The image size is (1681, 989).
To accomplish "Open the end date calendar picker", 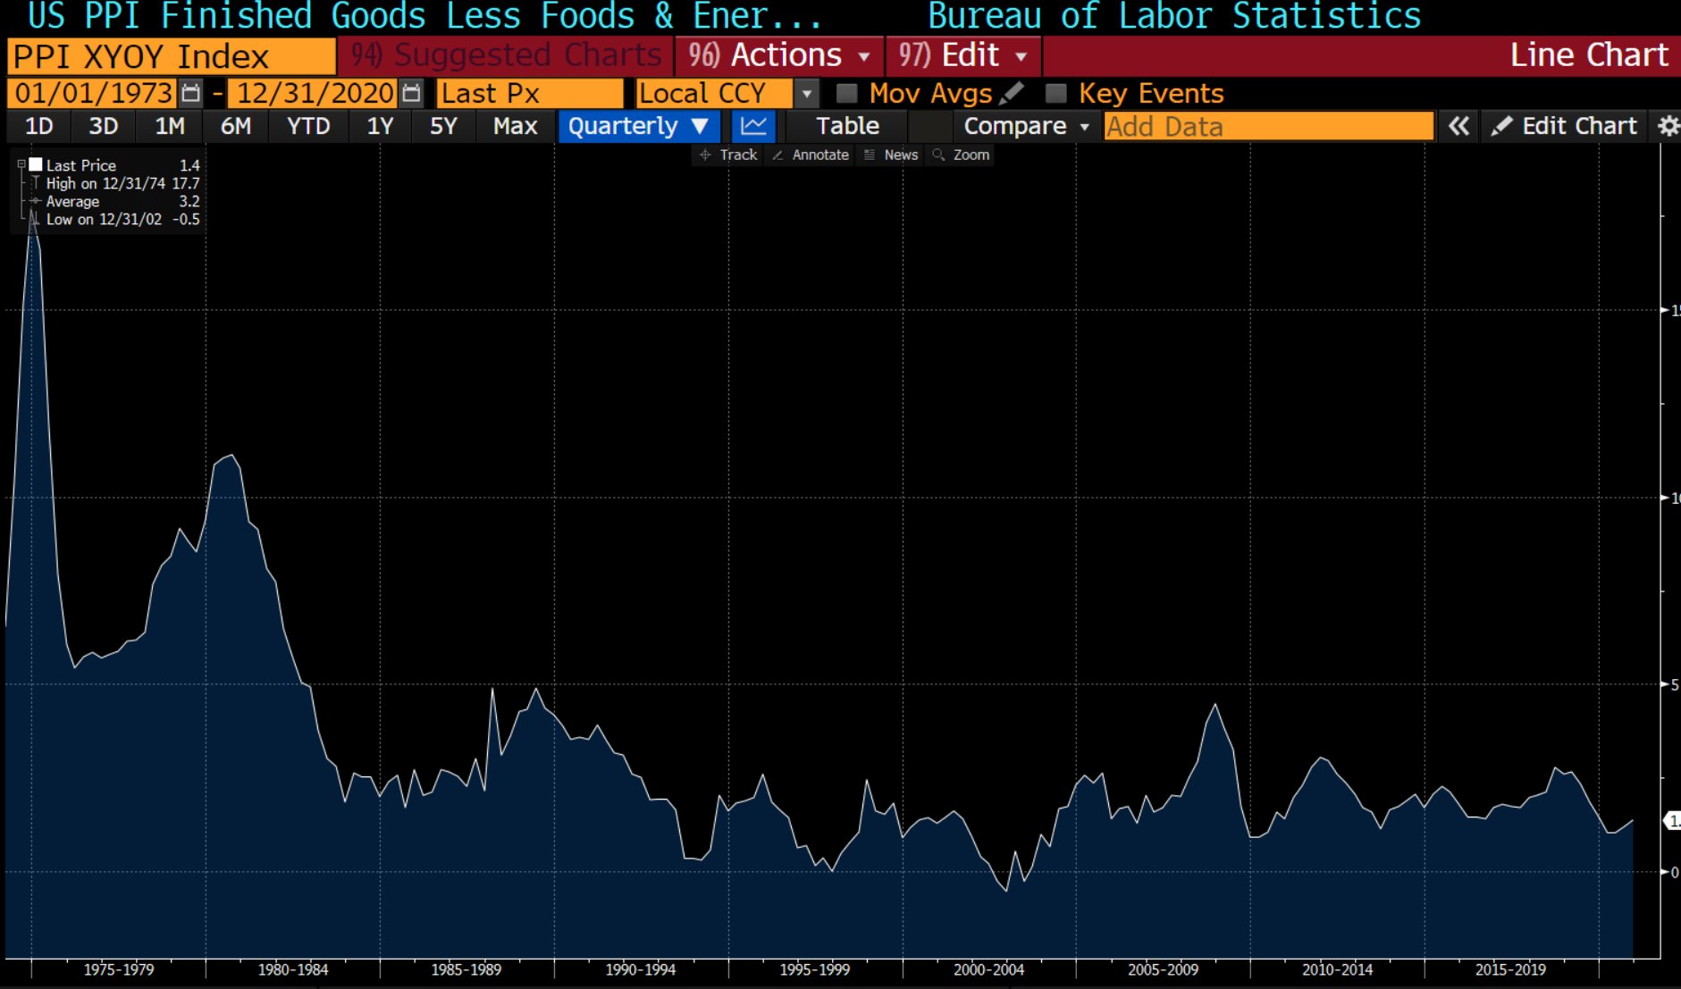I will click(x=411, y=93).
